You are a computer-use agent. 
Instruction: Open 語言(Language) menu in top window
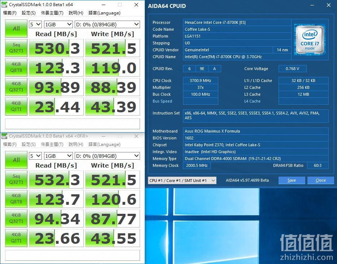pos(104,13)
